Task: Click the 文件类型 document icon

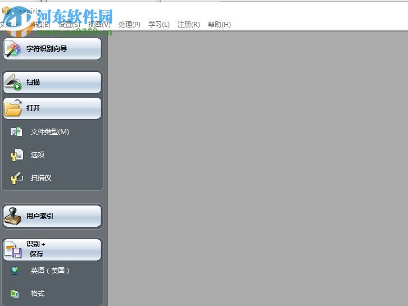Action: click(x=16, y=132)
